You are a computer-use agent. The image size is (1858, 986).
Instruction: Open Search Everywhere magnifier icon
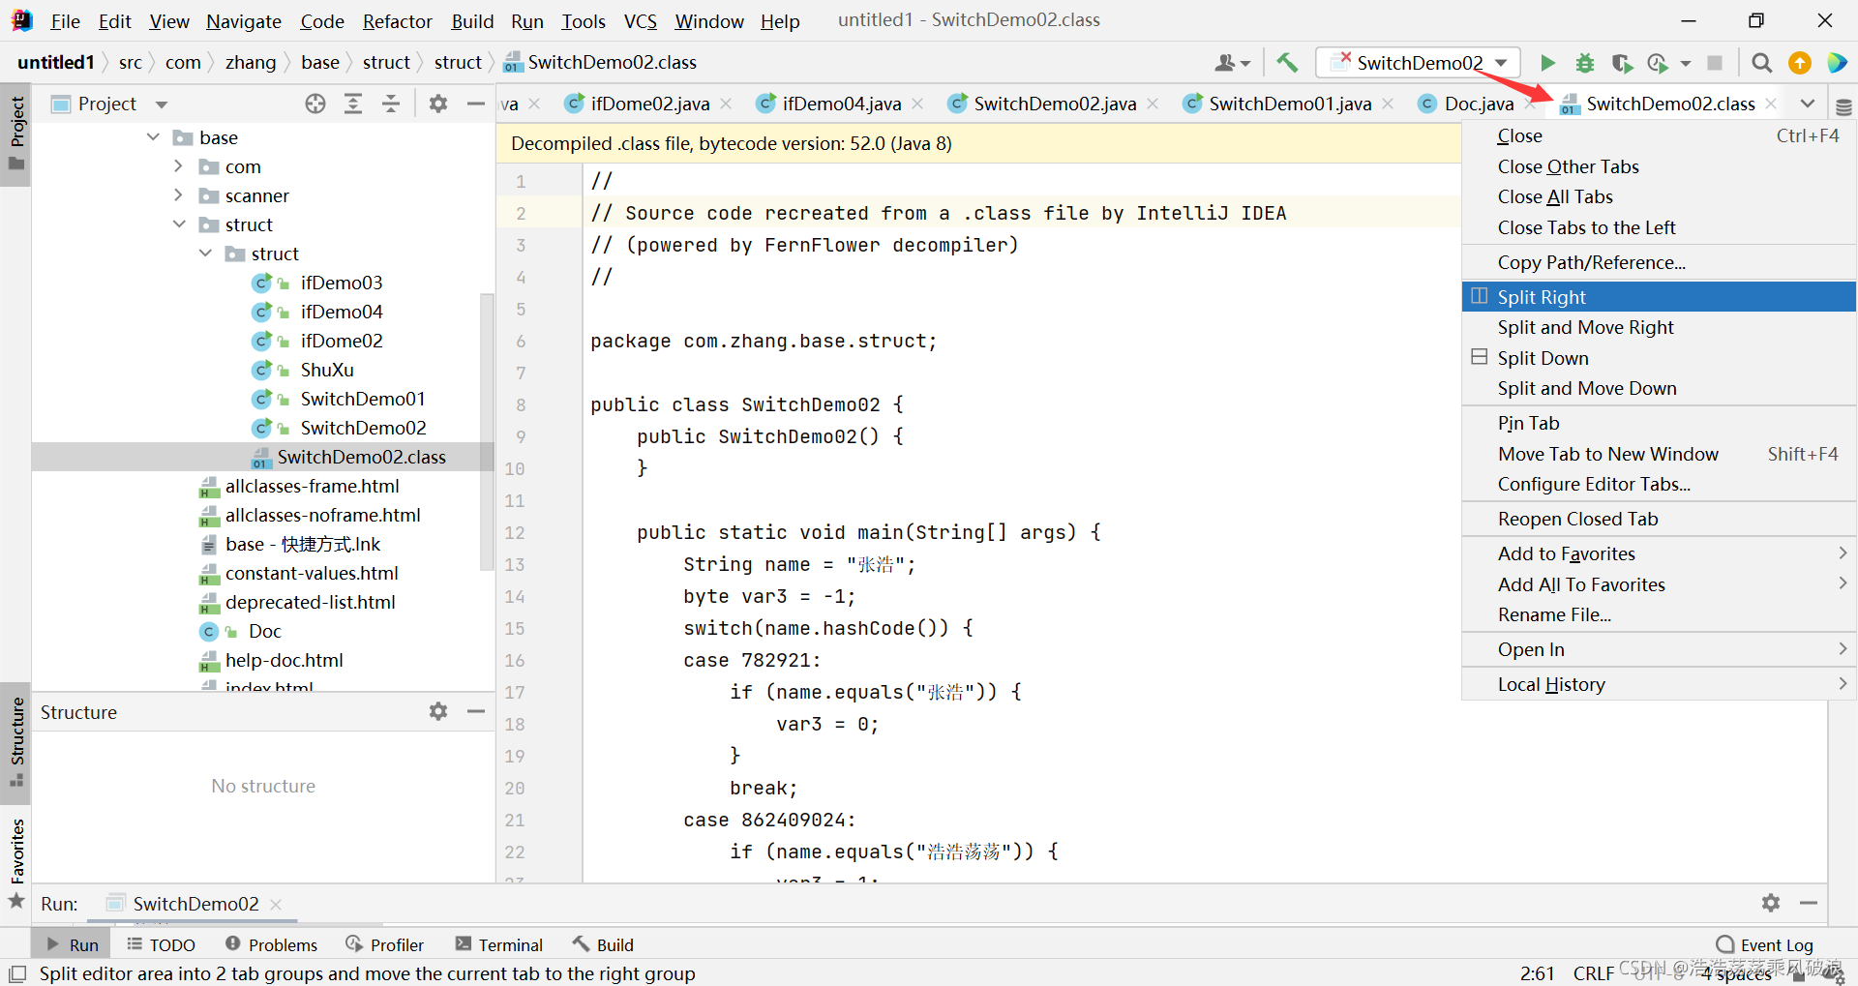click(1762, 63)
